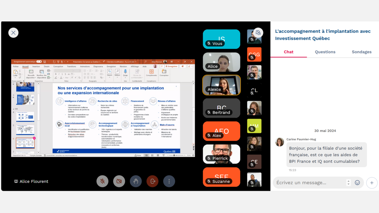Open the emoji picker in chat
The width and height of the screenshot is (379, 213).
(357, 183)
